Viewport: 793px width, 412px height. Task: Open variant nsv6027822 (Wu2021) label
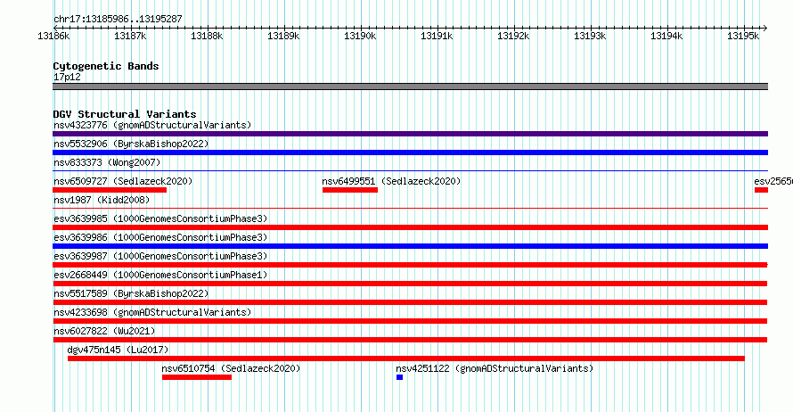click(104, 332)
